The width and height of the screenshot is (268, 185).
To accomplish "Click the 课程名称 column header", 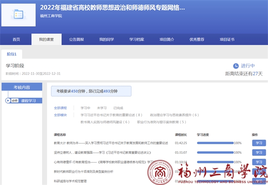I will pyautogui.click(x=60, y=135).
